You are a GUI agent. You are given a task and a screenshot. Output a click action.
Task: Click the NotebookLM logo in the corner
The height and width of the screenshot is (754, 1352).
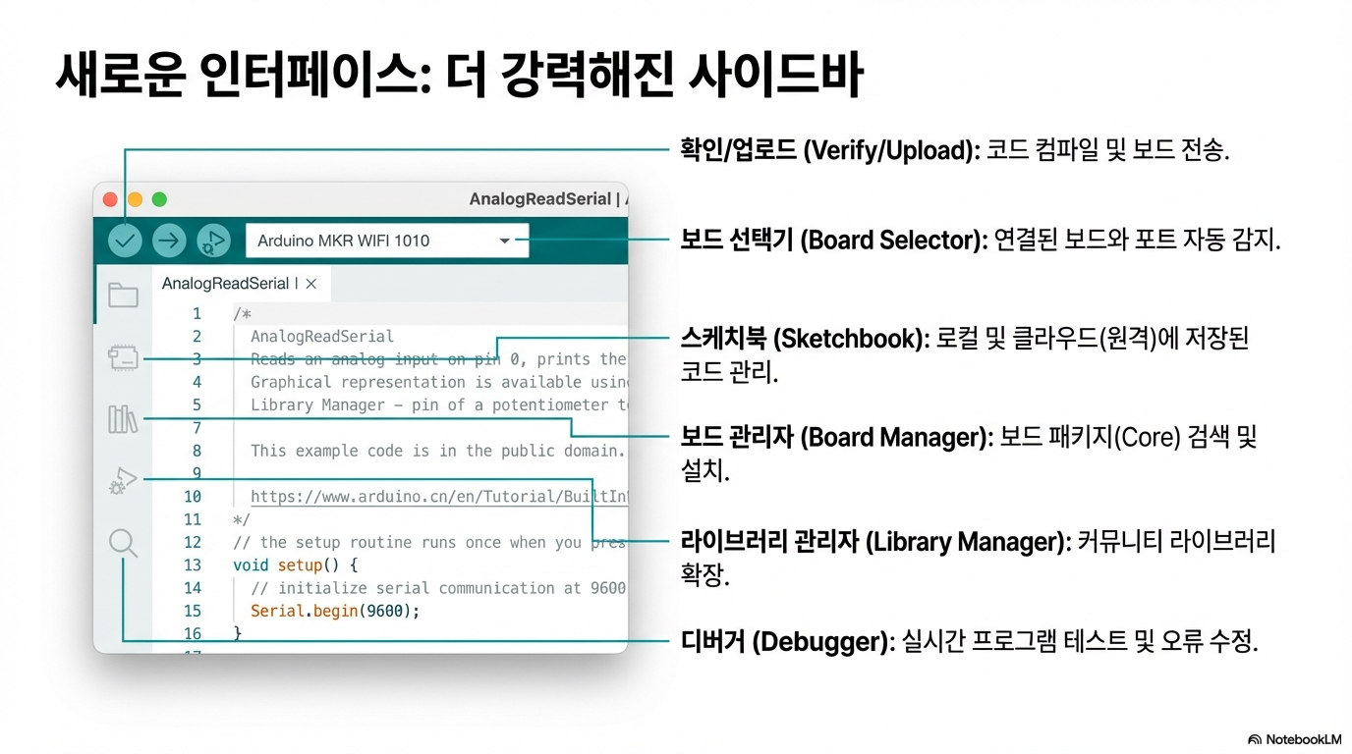tap(1294, 739)
